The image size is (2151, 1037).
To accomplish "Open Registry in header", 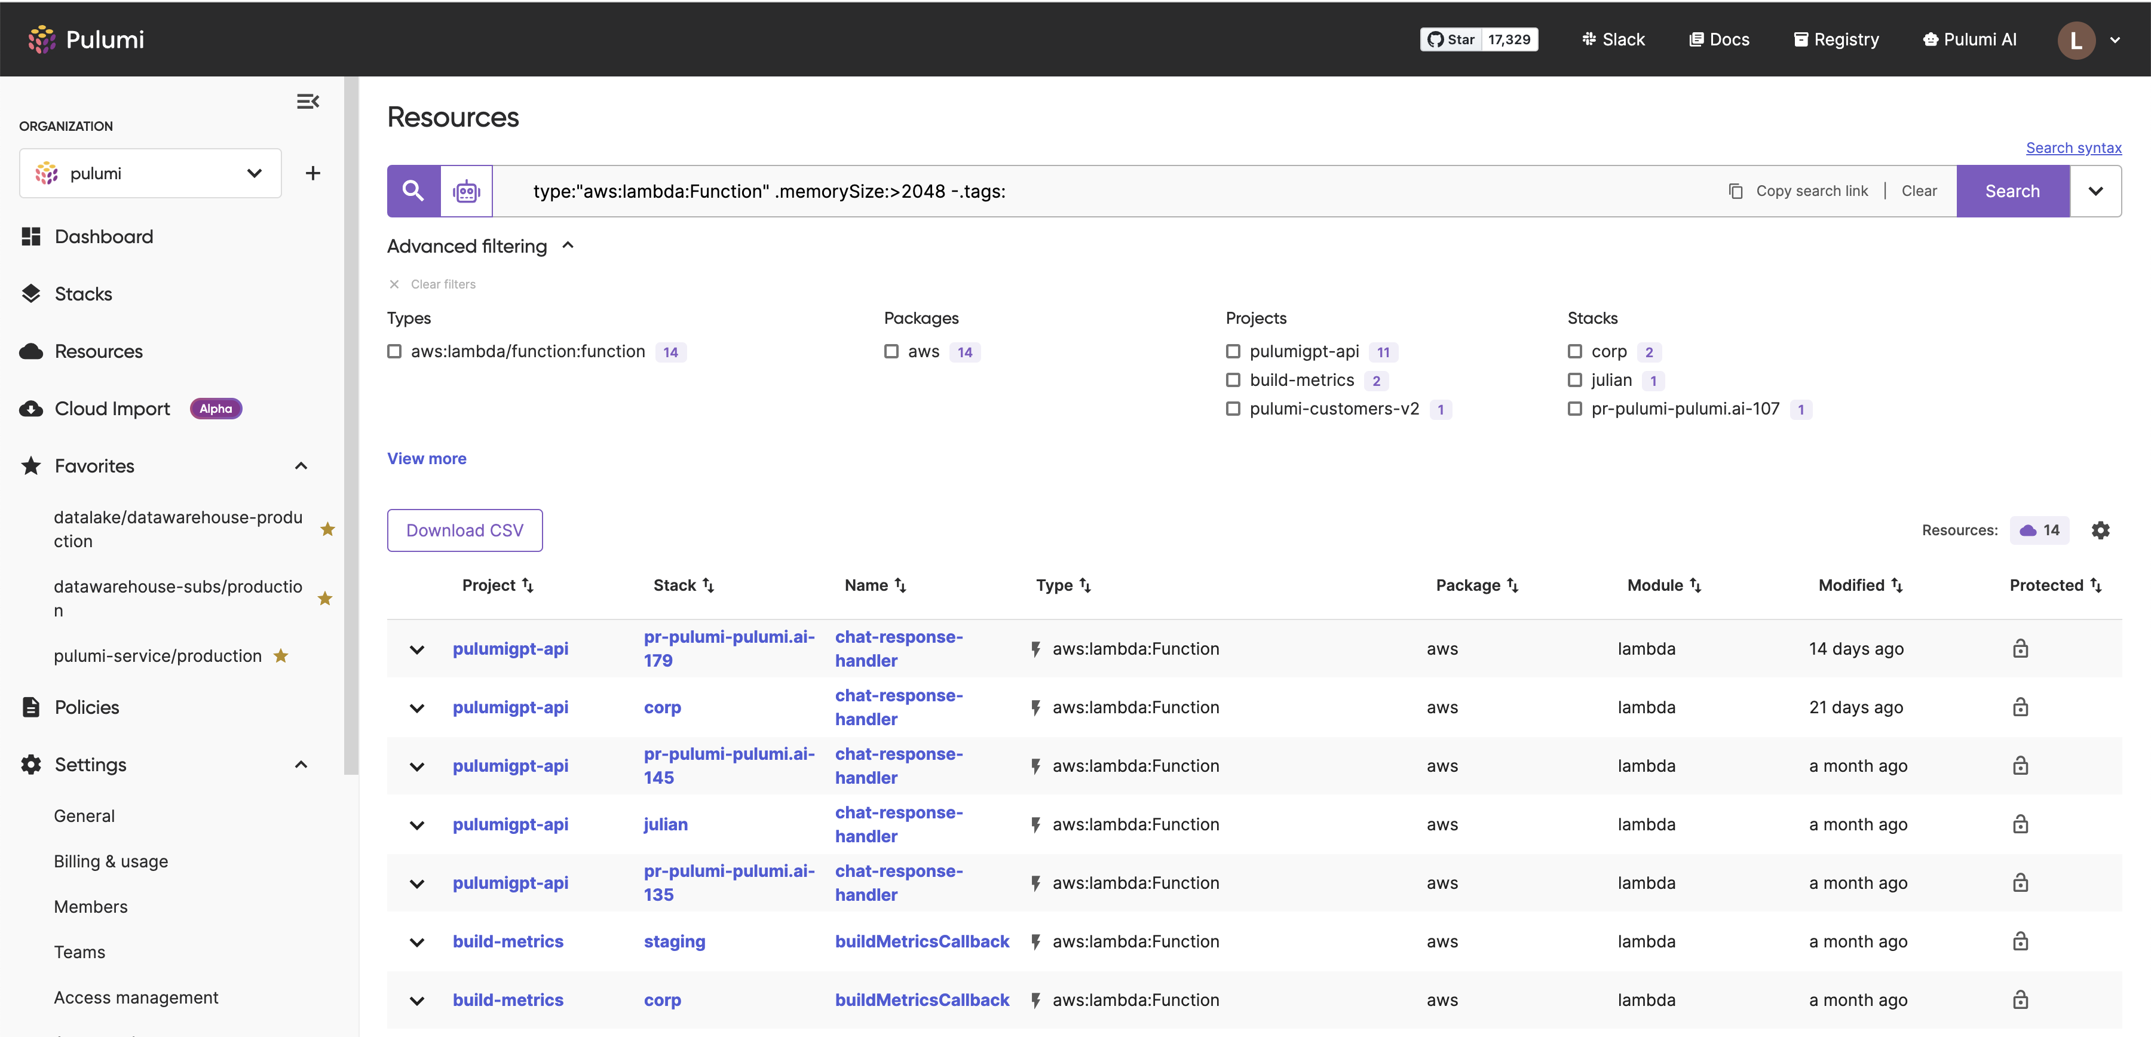I will tap(1836, 39).
